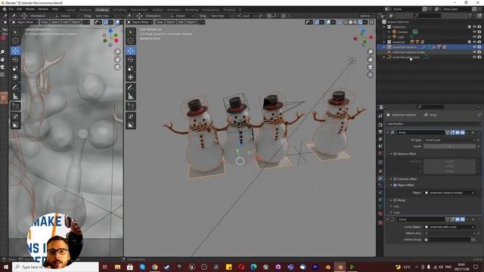Select the Scale tool in right viewport
Image resolution: width=484 pixels, height=272 pixels.
(x=131, y=69)
